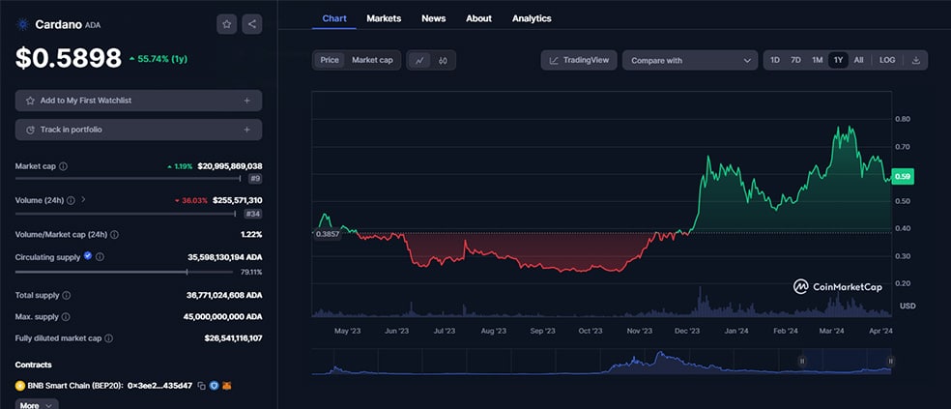The image size is (951, 409).
Task: Click the green 0.59 price label on chart
Action: click(903, 177)
